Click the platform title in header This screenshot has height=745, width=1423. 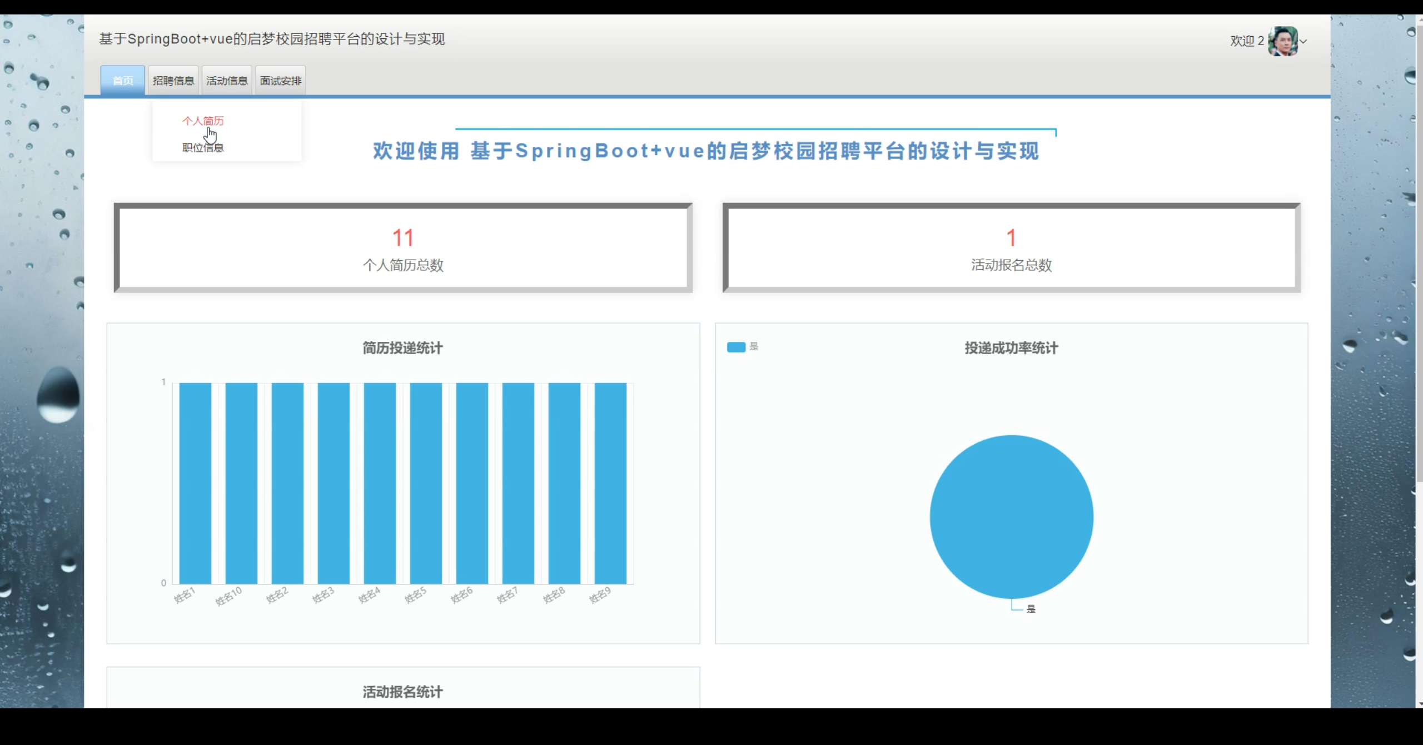coord(272,39)
